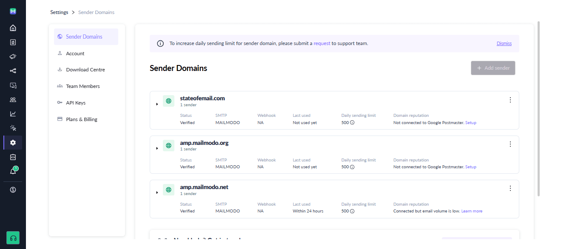Click the daily limit info icon for amp.mailmodo.net

pos(352,211)
